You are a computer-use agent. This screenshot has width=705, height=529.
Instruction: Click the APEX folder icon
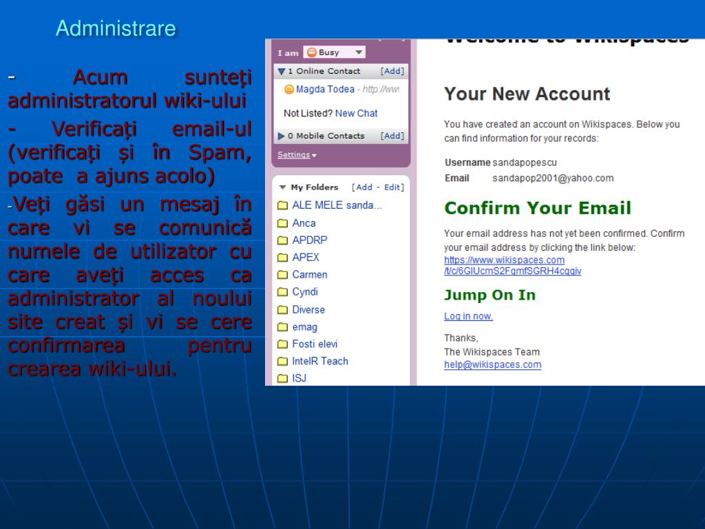pos(282,258)
